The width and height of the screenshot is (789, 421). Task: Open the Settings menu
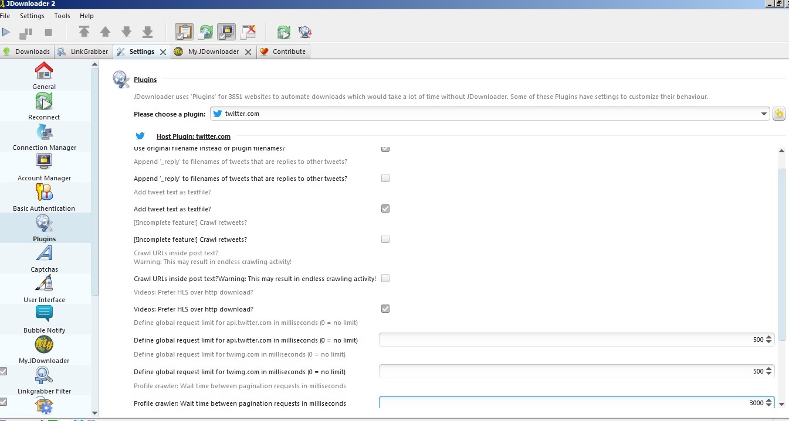point(32,16)
